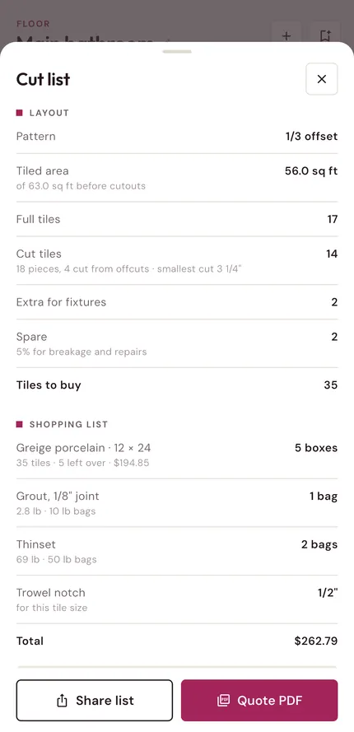This screenshot has width=354, height=732.
Task: Select the Thinset 2 bags item
Action: 177,552
